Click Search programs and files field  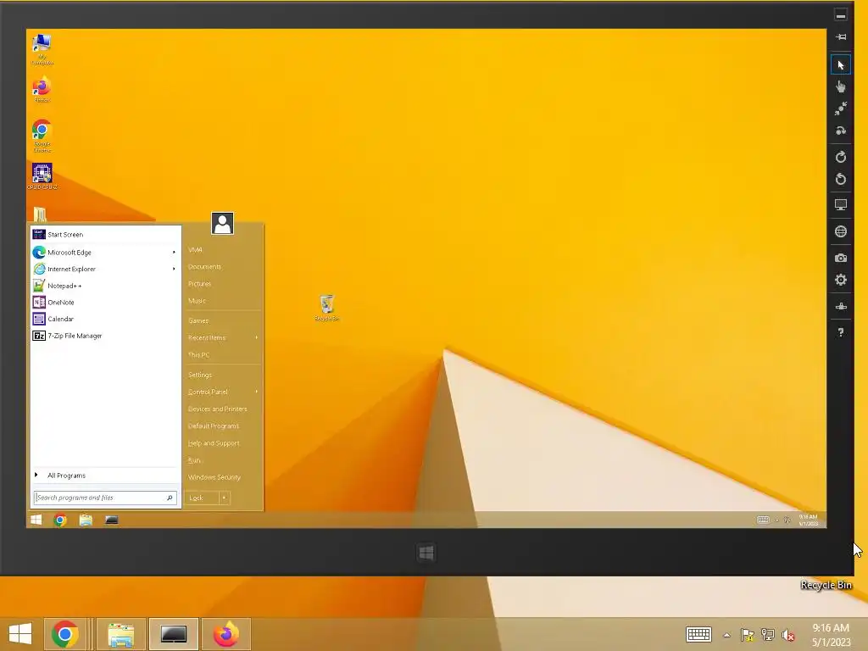point(105,498)
